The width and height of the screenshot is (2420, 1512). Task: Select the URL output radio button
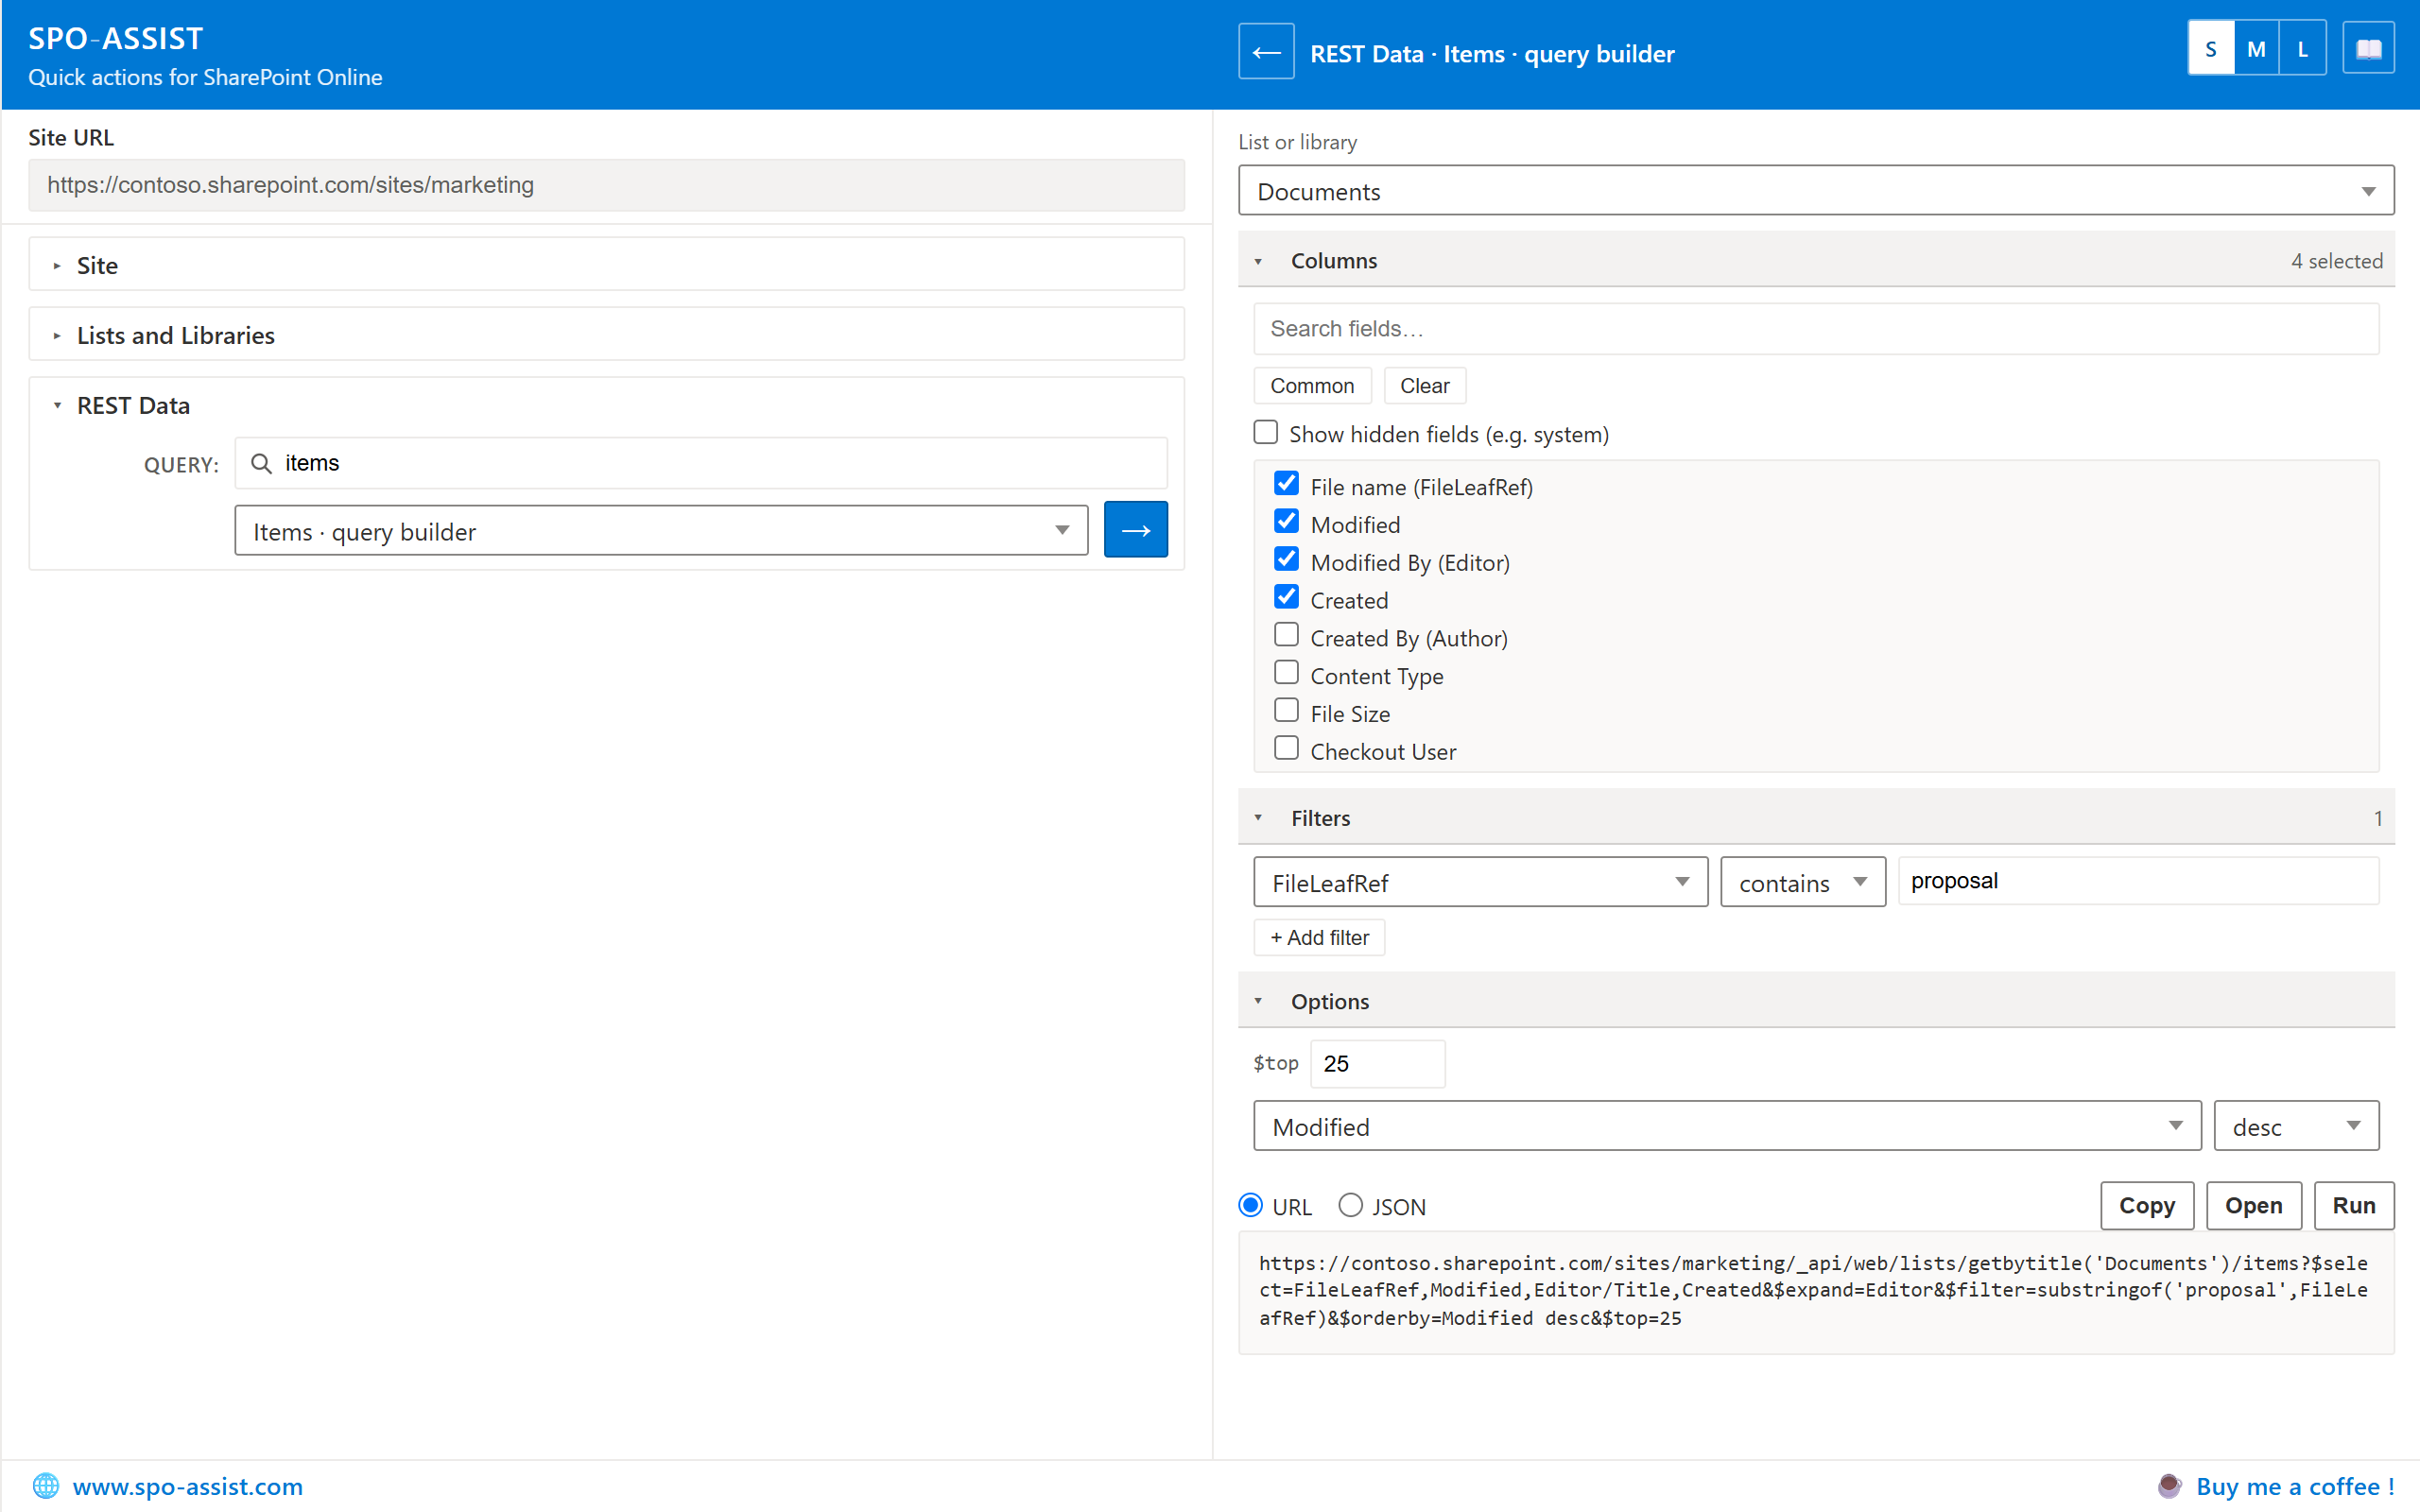1250,1206
